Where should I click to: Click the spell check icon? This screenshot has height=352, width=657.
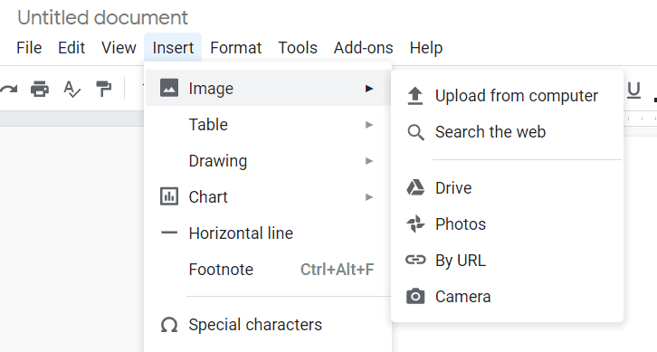[71, 90]
